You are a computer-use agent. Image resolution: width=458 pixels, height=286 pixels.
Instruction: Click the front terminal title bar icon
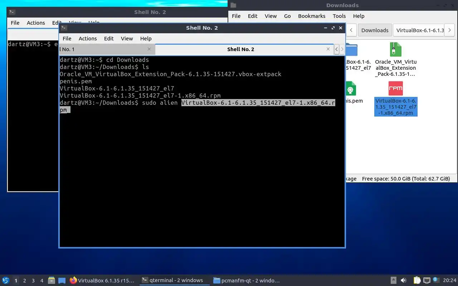[64, 28]
